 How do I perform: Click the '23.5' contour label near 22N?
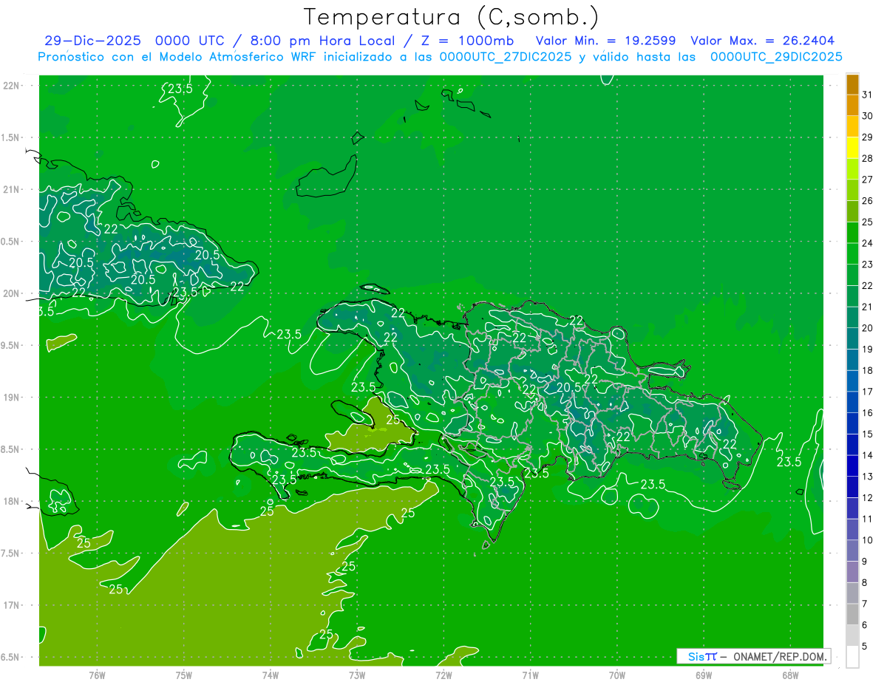pos(180,89)
